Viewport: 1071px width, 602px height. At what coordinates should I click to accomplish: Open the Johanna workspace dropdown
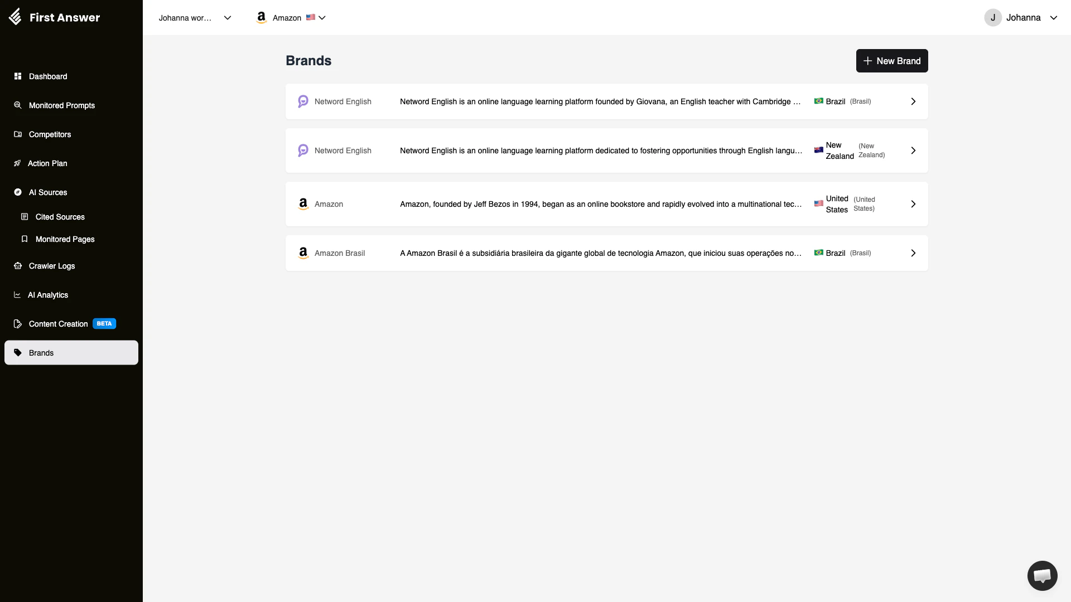(x=194, y=17)
